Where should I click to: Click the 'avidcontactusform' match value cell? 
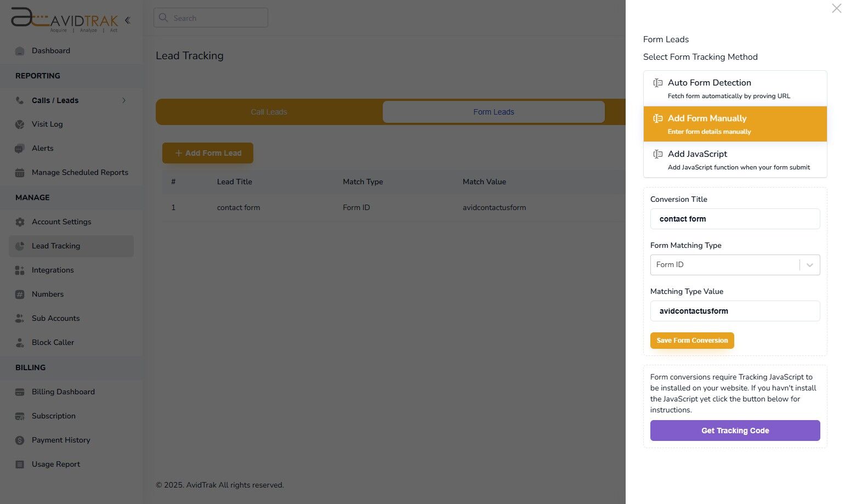click(494, 208)
